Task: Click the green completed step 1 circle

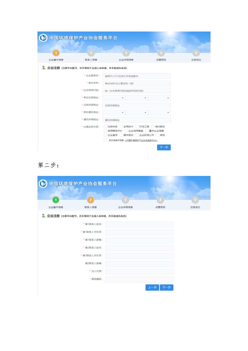Action: coord(56,200)
